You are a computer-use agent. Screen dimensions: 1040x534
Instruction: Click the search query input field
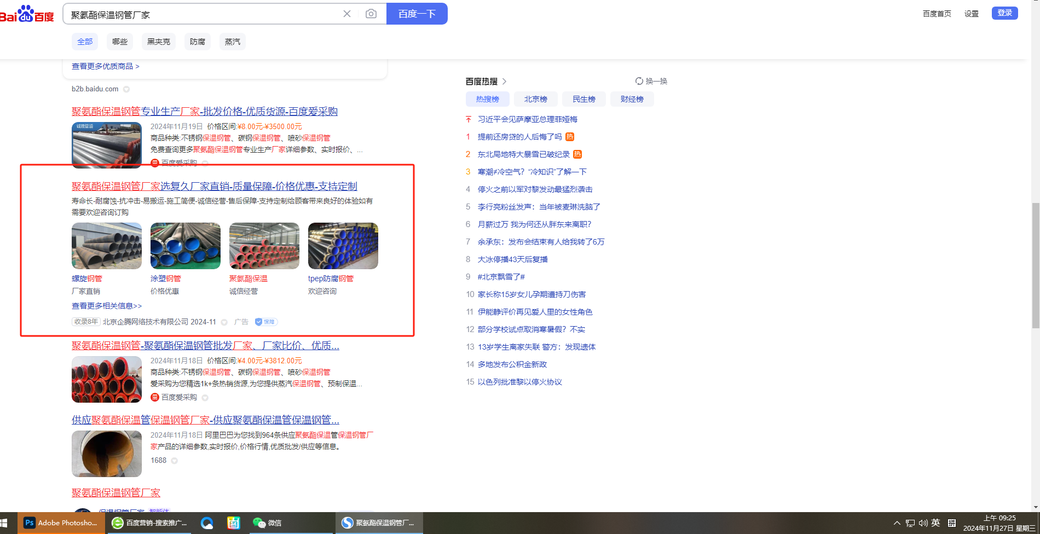tap(203, 14)
